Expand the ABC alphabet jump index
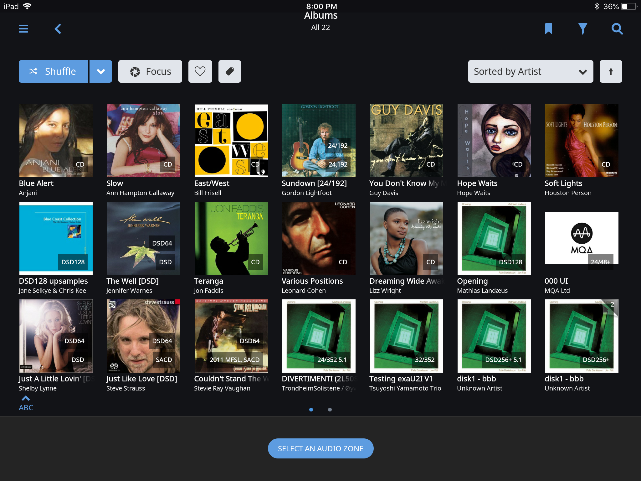The width and height of the screenshot is (641, 481). click(x=26, y=404)
